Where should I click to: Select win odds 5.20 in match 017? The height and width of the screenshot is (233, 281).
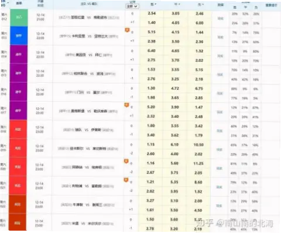tap(151, 107)
